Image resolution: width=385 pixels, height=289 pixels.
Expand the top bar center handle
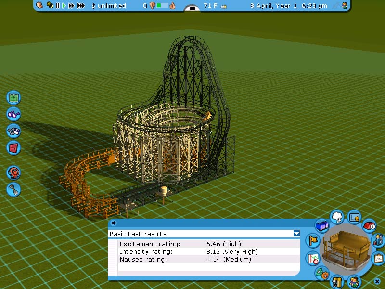192,8
